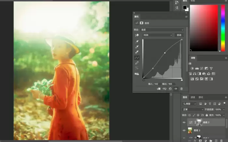Hide the 图层 2 layer

pyautogui.click(x=184, y=130)
